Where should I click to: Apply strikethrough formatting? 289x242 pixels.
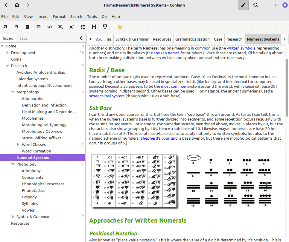pos(39,27)
